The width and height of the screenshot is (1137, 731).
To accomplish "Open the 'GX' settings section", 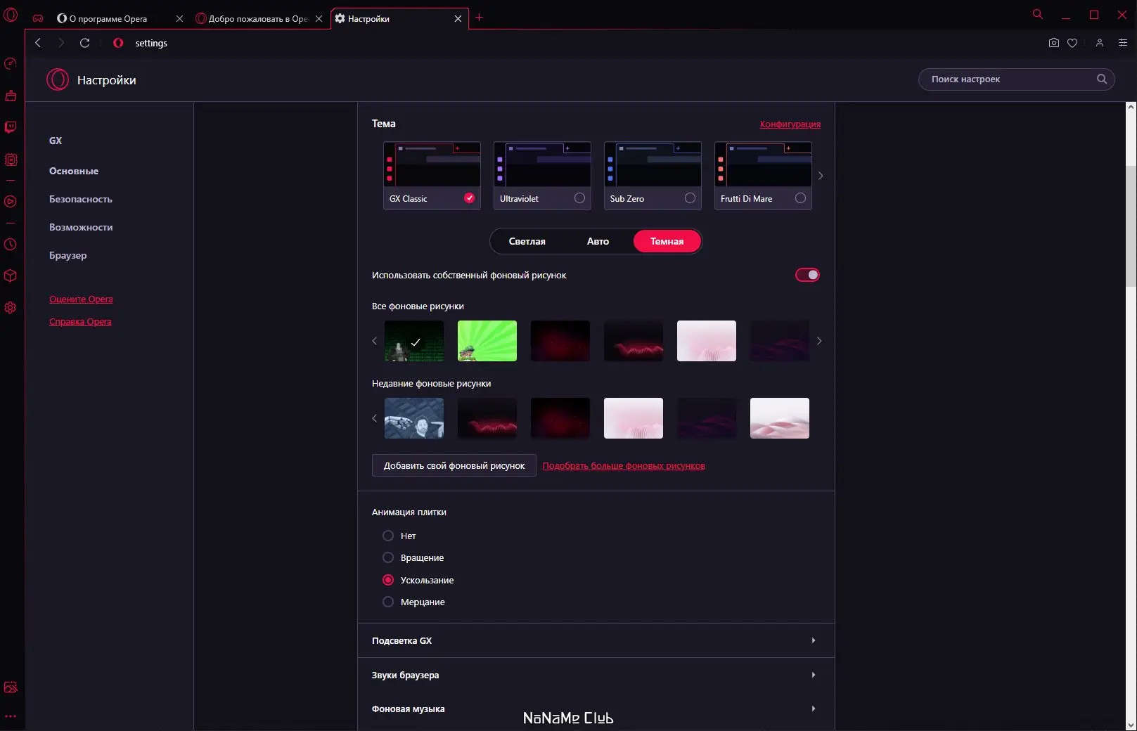I will [56, 141].
